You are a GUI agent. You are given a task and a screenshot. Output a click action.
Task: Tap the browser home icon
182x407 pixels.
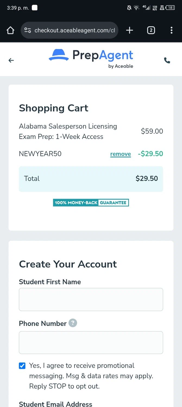click(10, 30)
